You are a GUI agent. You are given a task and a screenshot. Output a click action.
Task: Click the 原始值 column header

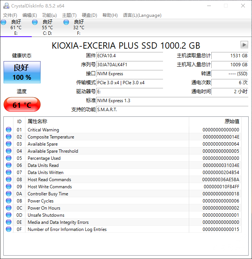click(x=215, y=122)
